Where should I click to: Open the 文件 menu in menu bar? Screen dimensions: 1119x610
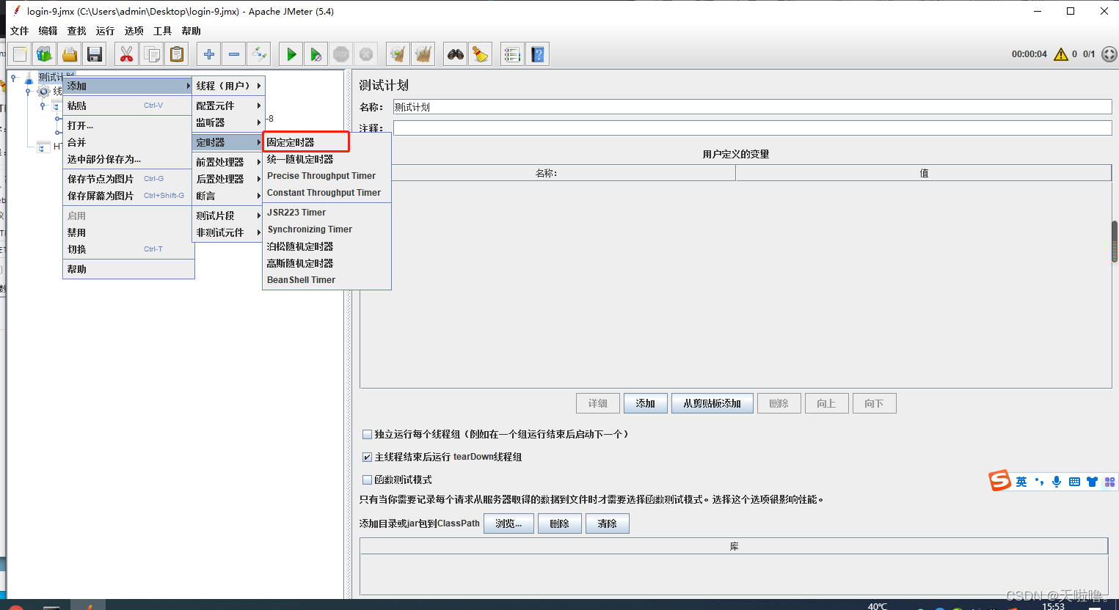20,31
